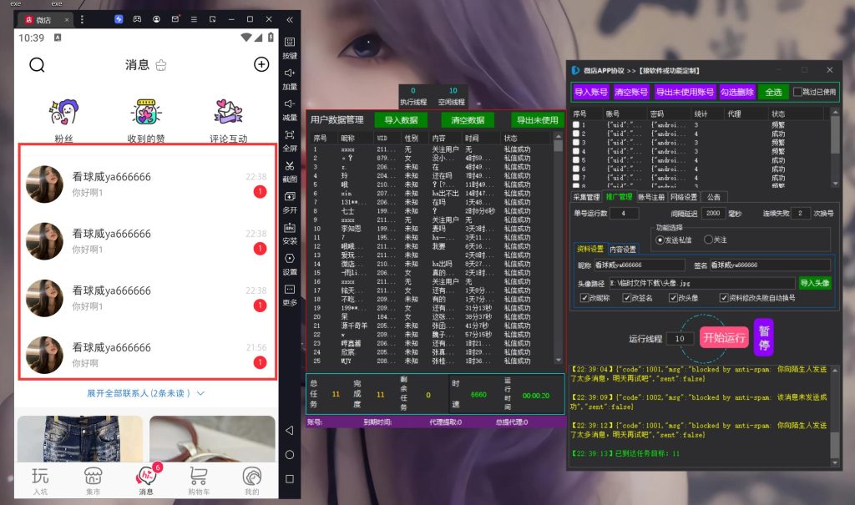The height and width of the screenshot is (505, 855).
Task: Open the search magnifier in messages
Action: 37,65
